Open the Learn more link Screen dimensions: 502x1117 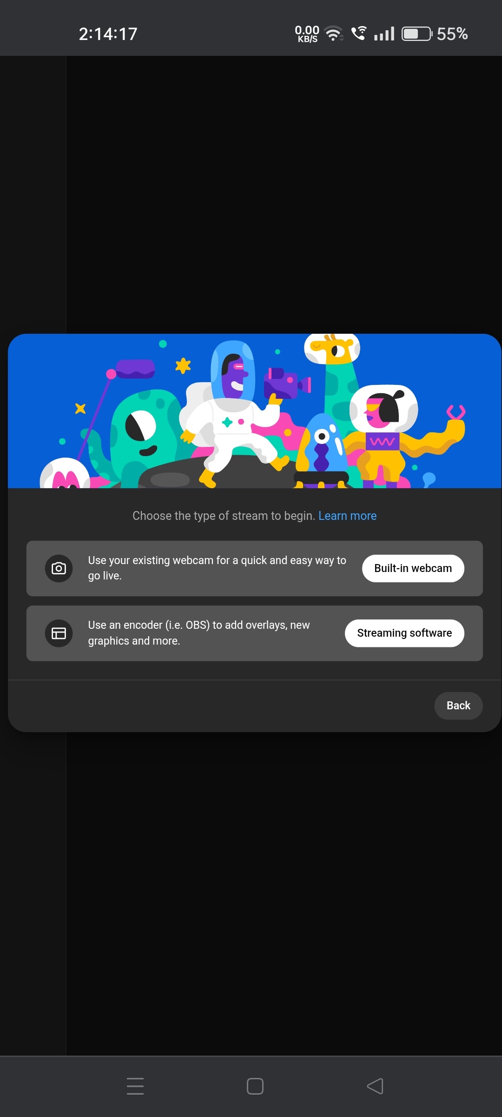347,516
